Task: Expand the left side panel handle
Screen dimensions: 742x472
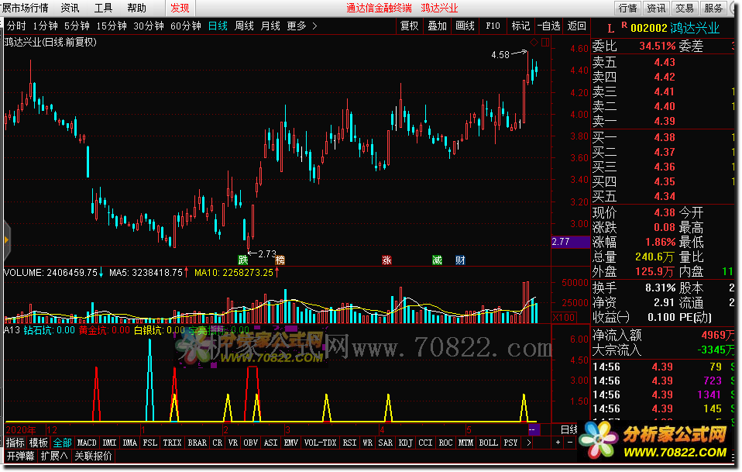Action: [7, 240]
